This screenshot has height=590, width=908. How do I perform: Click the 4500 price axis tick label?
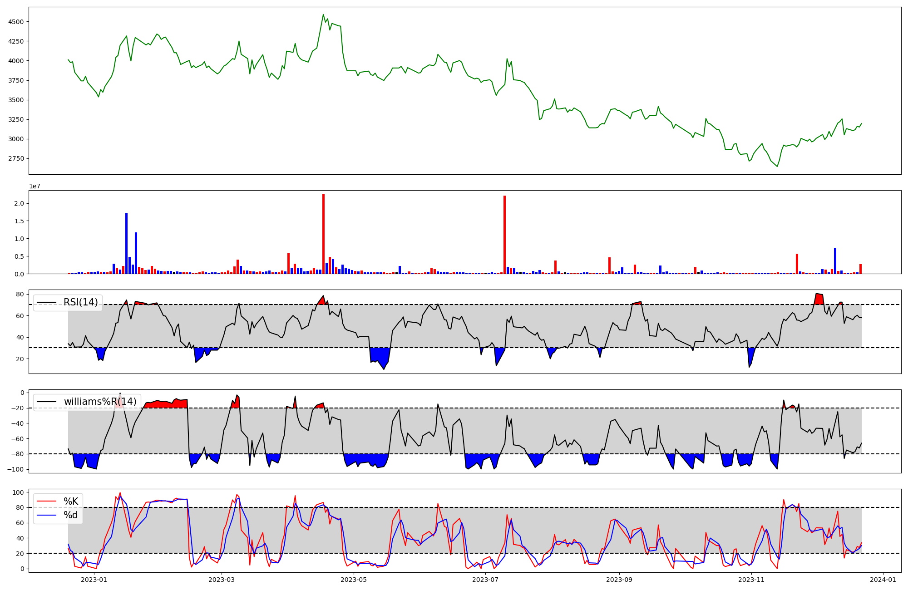[16, 22]
